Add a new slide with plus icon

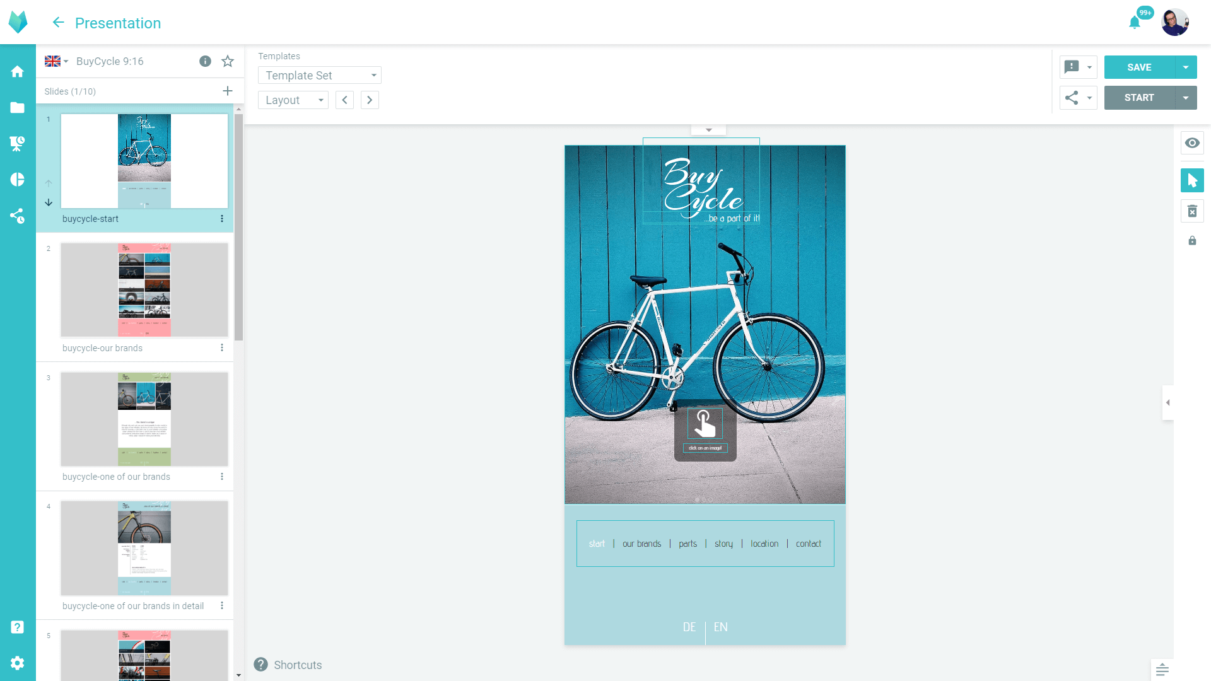[228, 91]
